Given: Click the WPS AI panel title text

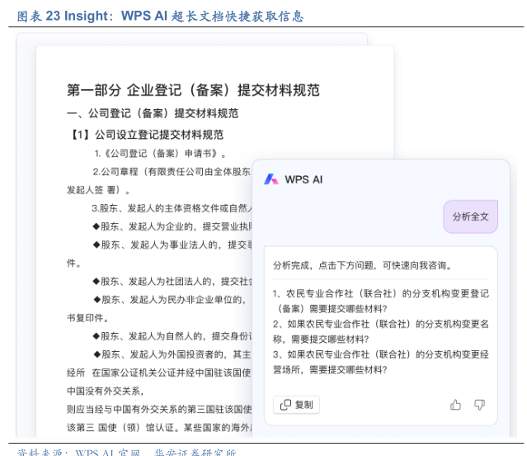Looking at the screenshot, I should pos(303,179).
